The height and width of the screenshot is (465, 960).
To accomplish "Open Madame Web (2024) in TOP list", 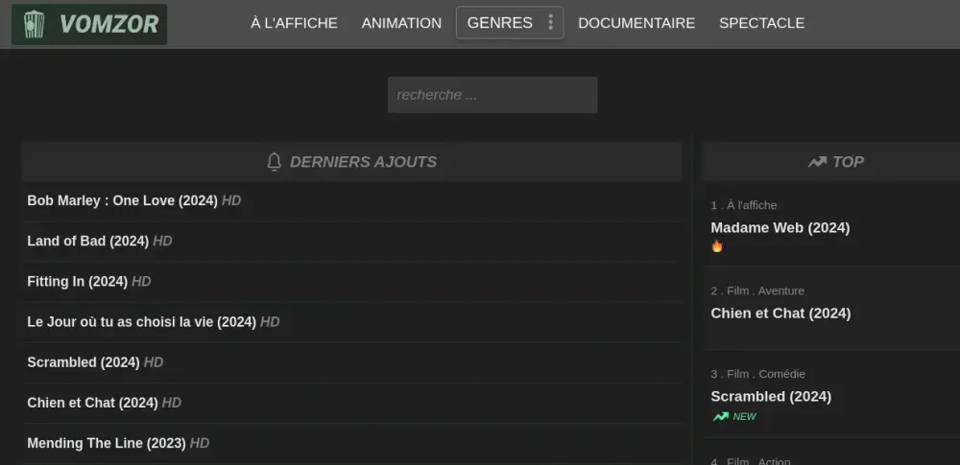I will (x=780, y=227).
